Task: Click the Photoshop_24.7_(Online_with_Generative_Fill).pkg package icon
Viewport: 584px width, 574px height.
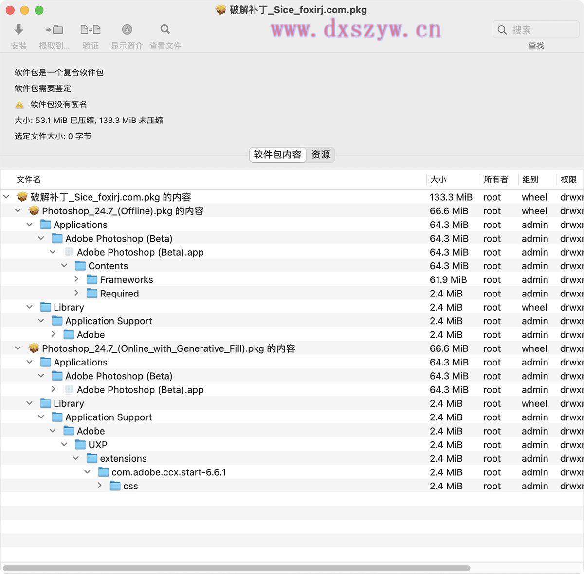Action: (x=34, y=348)
